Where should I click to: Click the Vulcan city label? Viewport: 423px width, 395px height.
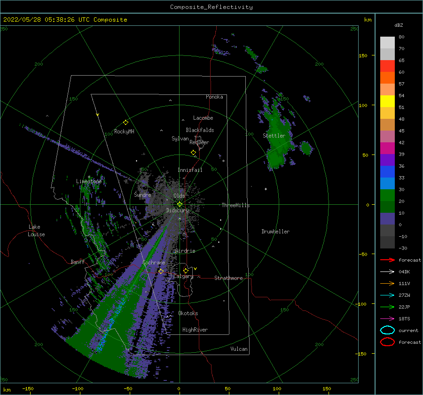pos(239,349)
